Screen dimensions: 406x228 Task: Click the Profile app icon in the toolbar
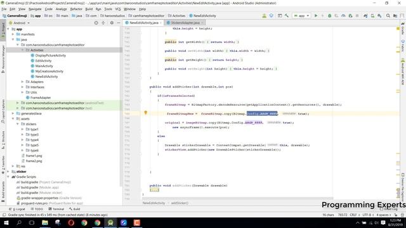(343, 16)
